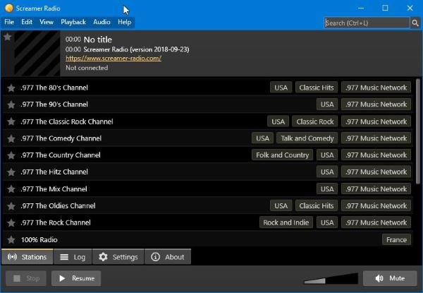Click the Rock and Indie tag

click(286, 223)
